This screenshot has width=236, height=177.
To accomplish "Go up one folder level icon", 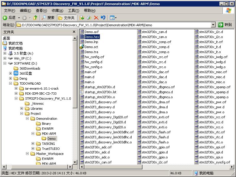I will [35, 18].
